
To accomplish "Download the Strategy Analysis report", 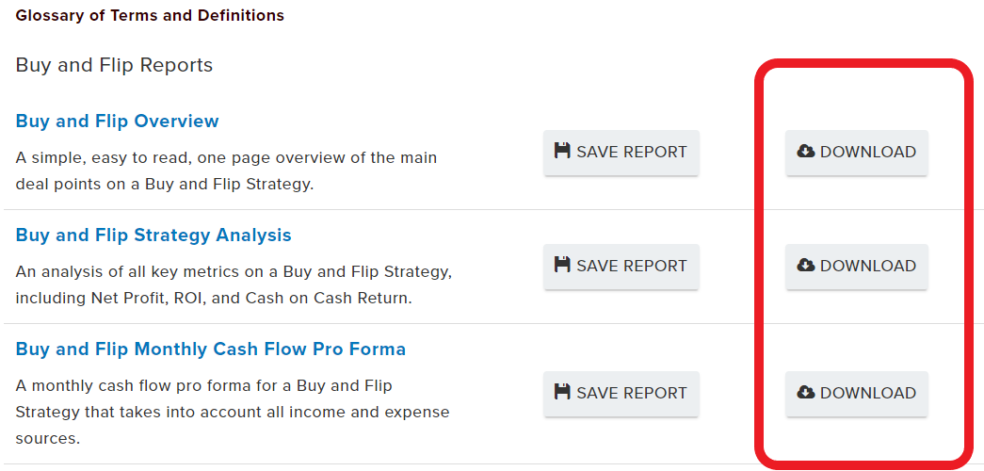I will coord(857,267).
